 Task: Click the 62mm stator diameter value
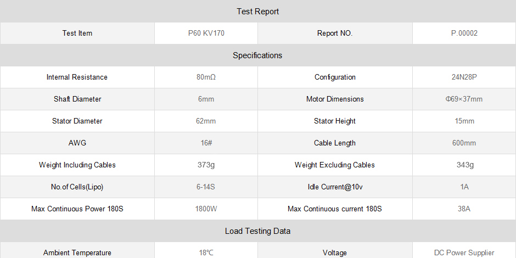(206, 121)
